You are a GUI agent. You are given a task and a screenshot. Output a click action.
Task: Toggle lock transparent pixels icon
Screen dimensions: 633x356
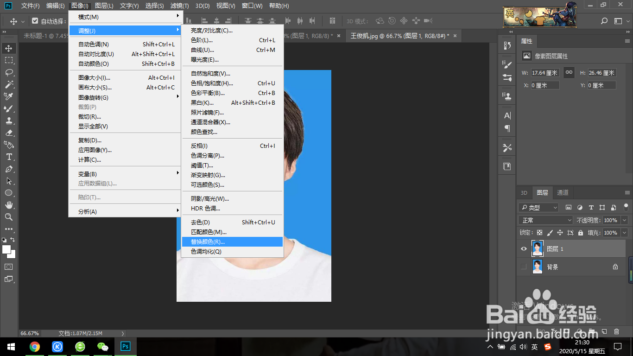pos(539,233)
